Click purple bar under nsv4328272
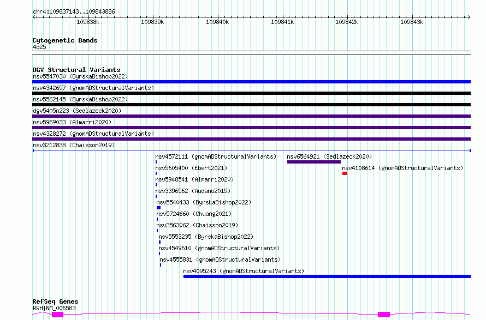Image resolution: width=486 pixels, height=320 pixels. click(x=251, y=139)
